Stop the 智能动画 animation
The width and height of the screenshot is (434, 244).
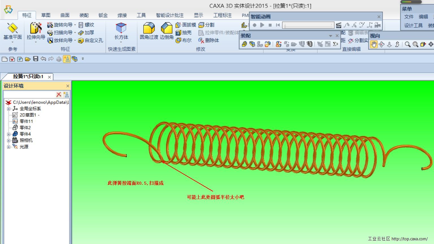tap(270, 25)
